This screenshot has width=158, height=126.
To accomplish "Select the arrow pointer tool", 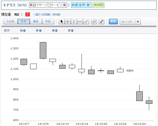I will (62, 21).
